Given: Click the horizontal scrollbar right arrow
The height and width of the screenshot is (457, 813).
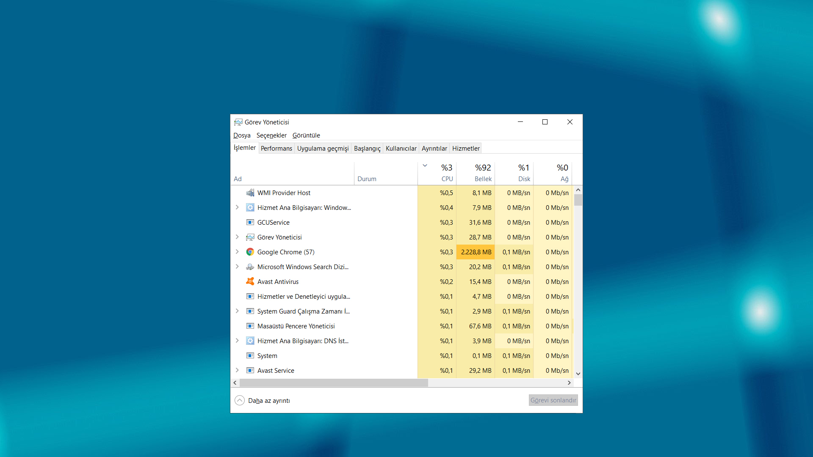Looking at the screenshot, I should point(569,383).
